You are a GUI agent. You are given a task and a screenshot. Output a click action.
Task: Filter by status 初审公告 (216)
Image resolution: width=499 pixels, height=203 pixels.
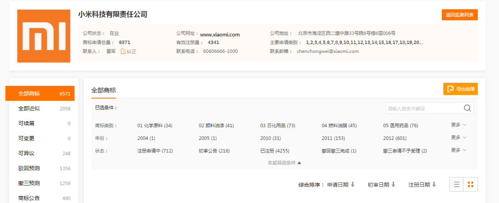pyautogui.click(x=214, y=151)
